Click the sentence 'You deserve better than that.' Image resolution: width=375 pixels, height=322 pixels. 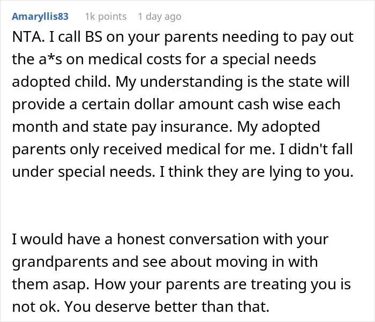[x=167, y=307]
